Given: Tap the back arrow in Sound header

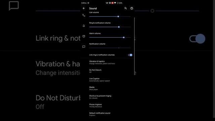Looking at the screenshot, I should coord(84,8).
